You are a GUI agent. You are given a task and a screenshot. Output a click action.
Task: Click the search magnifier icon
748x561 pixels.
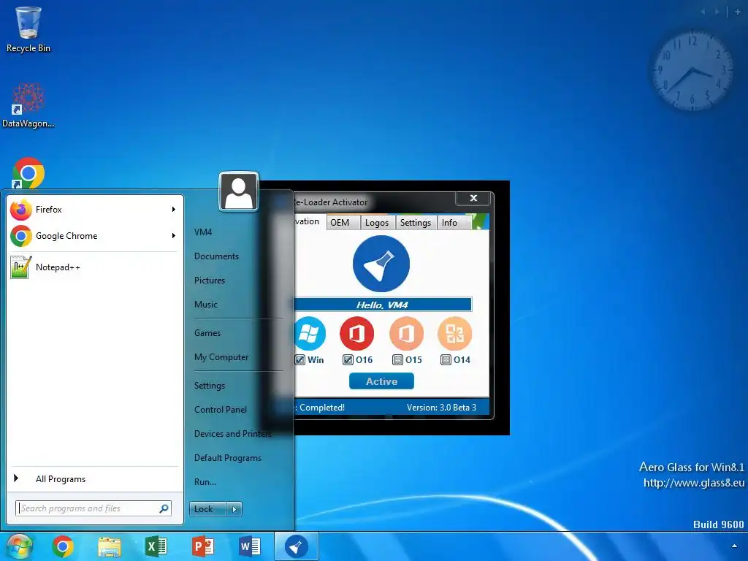[x=164, y=508]
